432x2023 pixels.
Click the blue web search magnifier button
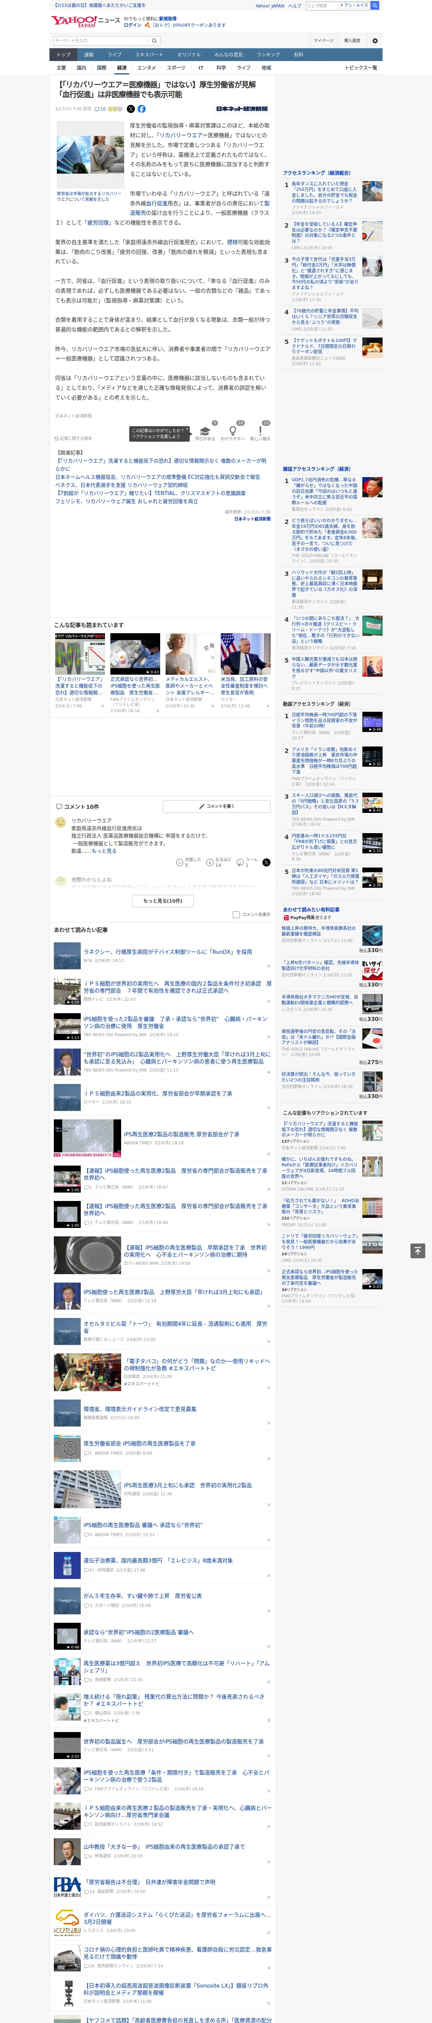(375, 5)
